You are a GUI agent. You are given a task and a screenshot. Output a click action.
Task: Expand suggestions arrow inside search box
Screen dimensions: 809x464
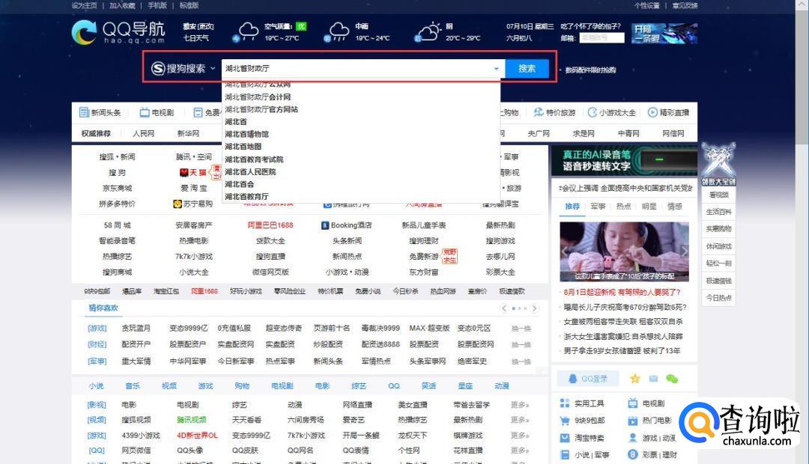[497, 69]
